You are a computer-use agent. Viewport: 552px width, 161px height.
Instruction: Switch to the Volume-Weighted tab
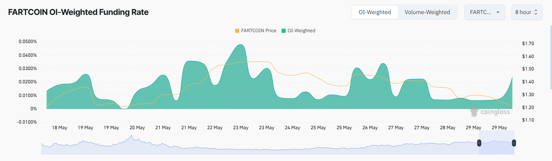427,12
